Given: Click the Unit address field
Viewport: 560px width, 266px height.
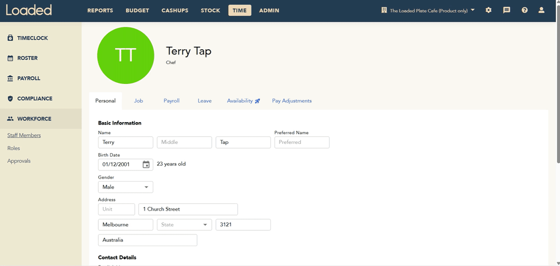Looking at the screenshot, I should click(x=117, y=210).
